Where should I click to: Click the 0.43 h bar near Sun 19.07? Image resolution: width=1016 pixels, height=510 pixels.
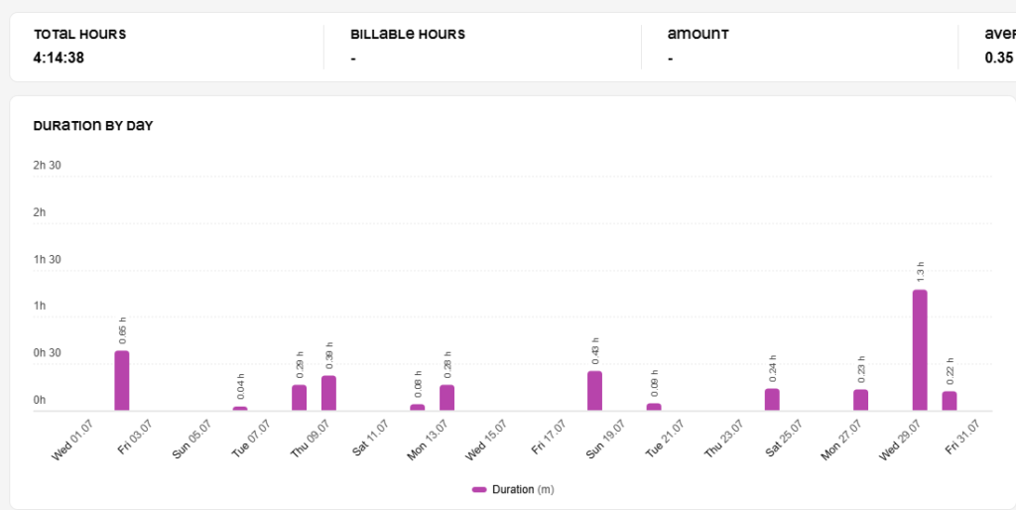click(595, 391)
